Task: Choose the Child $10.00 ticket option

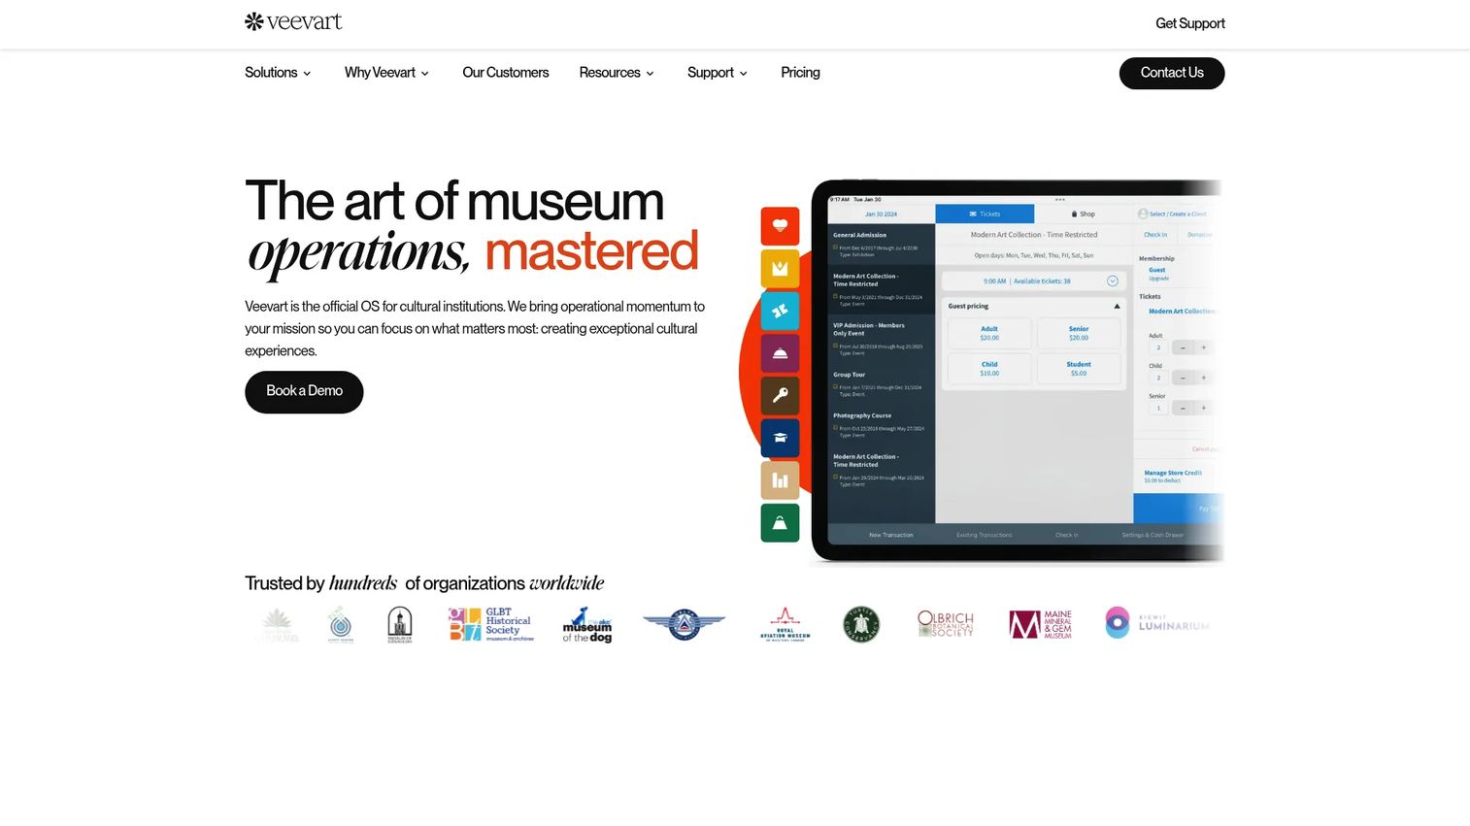Action: pyautogui.click(x=989, y=369)
